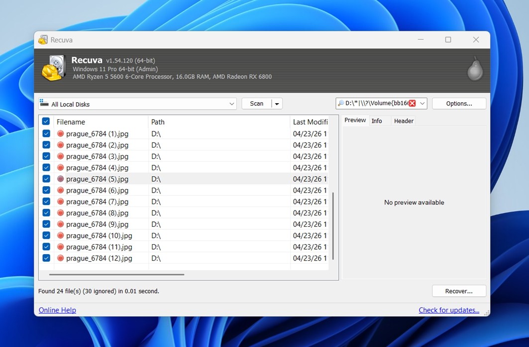Switch to the Header tab
Viewport: 529px width, 347px height.
pos(404,121)
